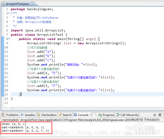The height and width of the screenshot is (139, 164).
Task: Click the Javadoc @ icon
Action: [x=22, y=115]
